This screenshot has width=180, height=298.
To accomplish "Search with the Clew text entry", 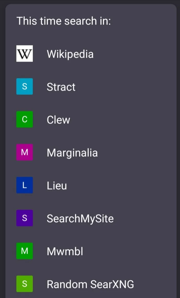I will (x=58, y=120).
